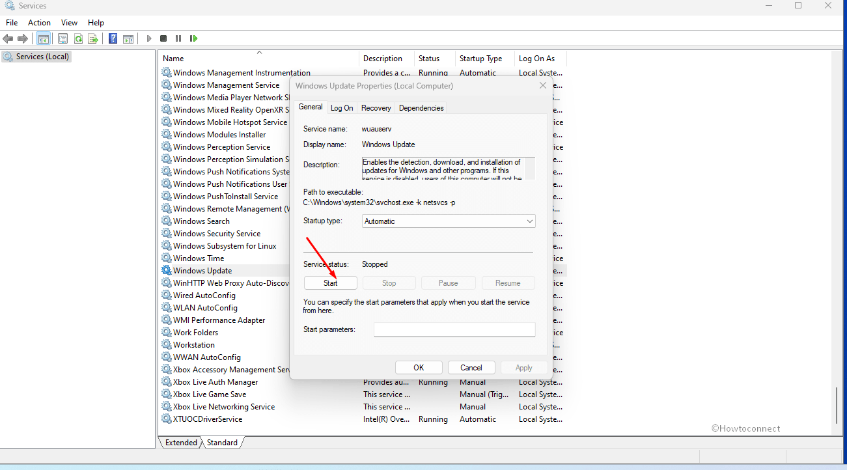This screenshot has height=470, width=847.
Task: Select the Windows PushToInstall Service row
Action: click(226, 197)
